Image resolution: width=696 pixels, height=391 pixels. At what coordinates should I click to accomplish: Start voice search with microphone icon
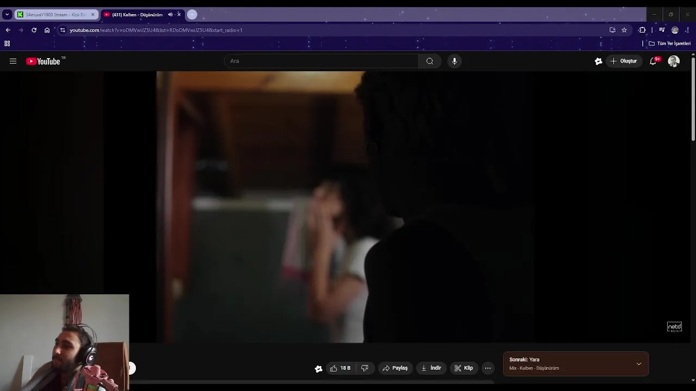[x=455, y=61]
